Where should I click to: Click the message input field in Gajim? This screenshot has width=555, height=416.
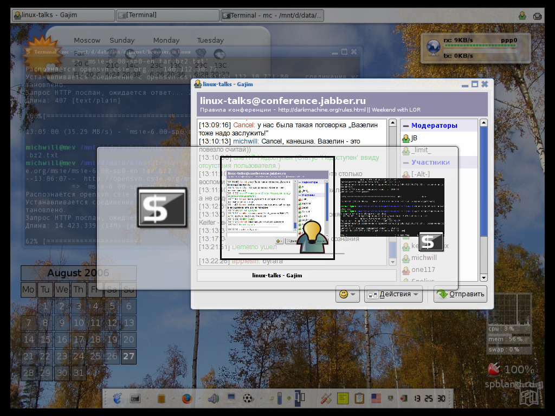(x=296, y=275)
